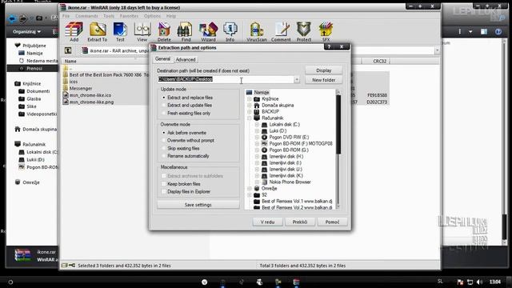This screenshot has width=512, height=288.
Task: Click the Find binoculars icon
Action: (186, 32)
